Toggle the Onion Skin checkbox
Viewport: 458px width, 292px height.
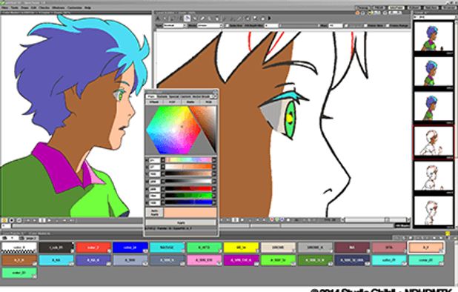(x=365, y=26)
